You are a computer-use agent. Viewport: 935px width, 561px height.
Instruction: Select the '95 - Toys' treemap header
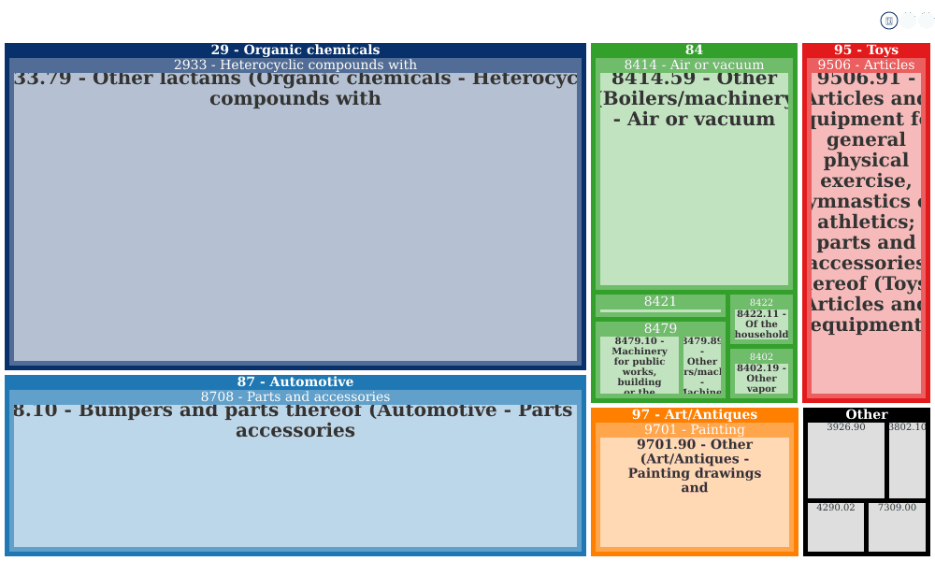point(867,50)
